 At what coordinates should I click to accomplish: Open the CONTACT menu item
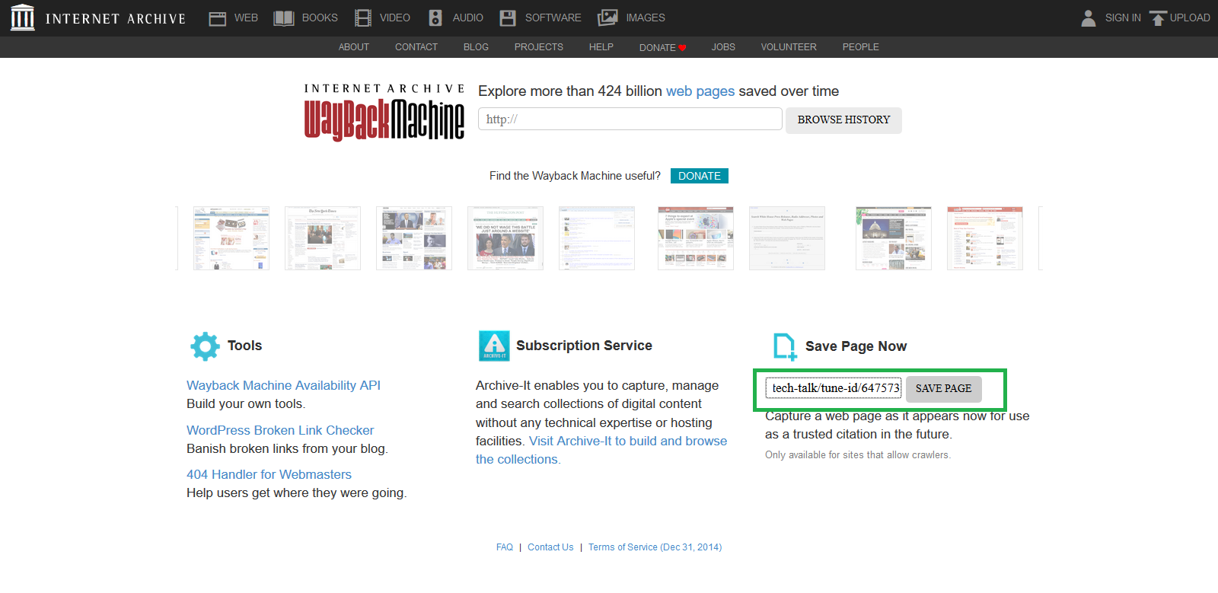point(416,47)
